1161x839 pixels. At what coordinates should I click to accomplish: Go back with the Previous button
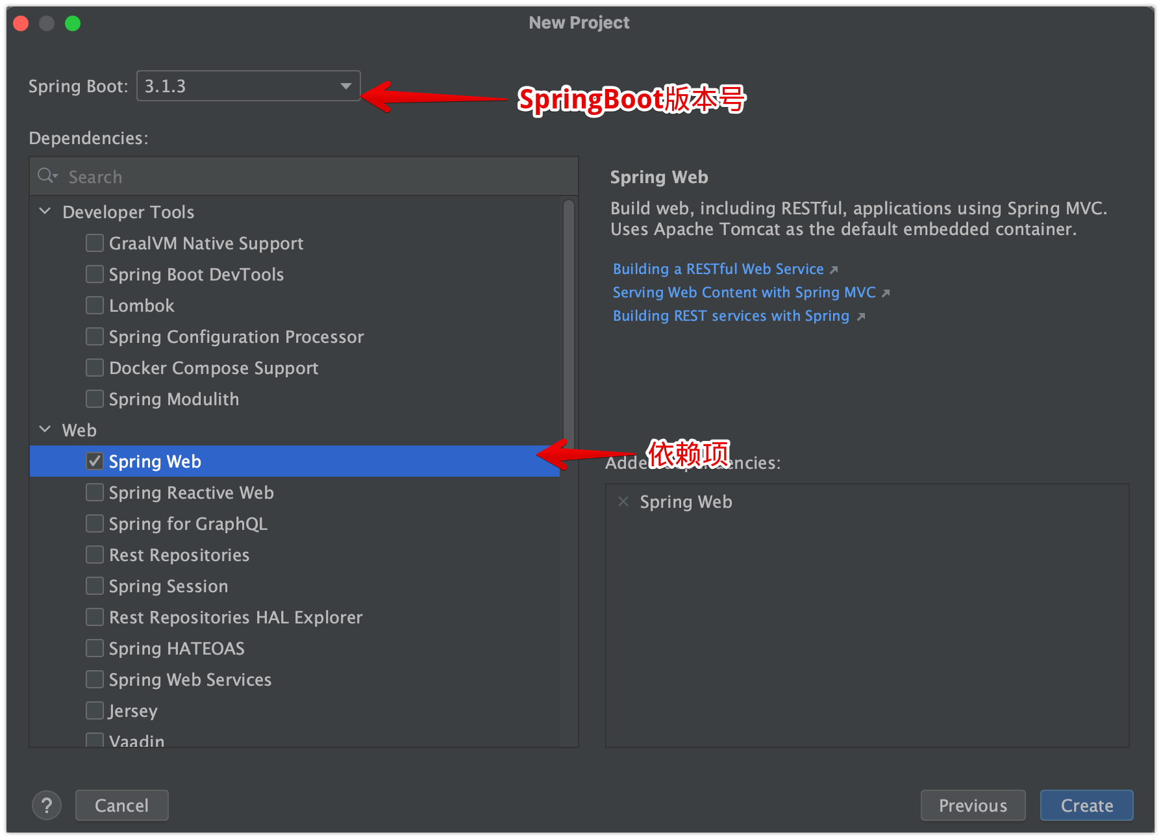tap(973, 805)
